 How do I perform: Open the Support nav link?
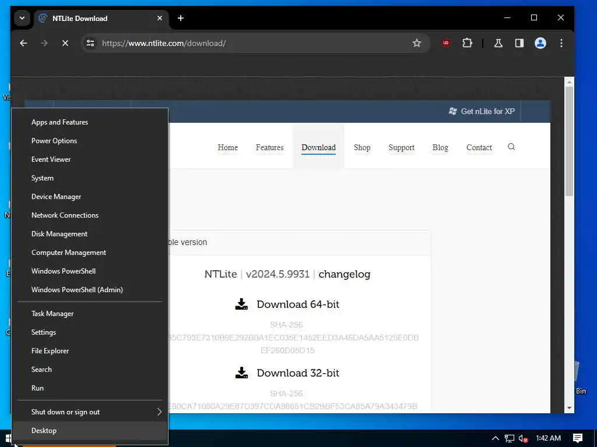pos(401,147)
